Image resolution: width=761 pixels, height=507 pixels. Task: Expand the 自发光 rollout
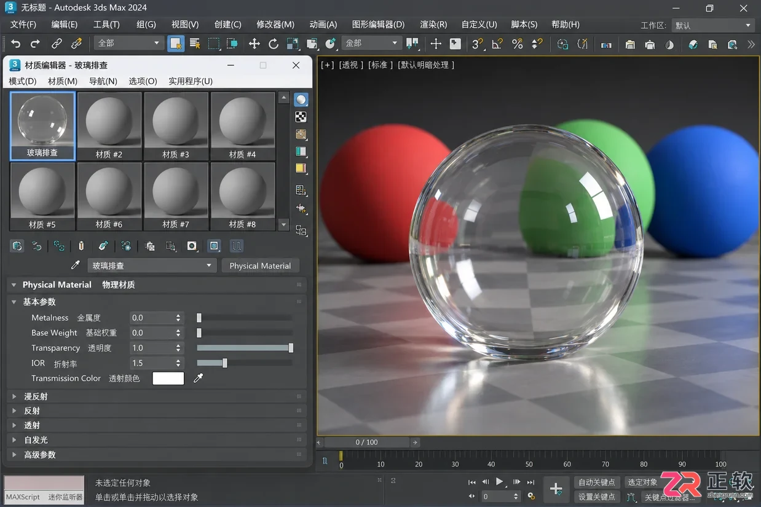pos(14,440)
